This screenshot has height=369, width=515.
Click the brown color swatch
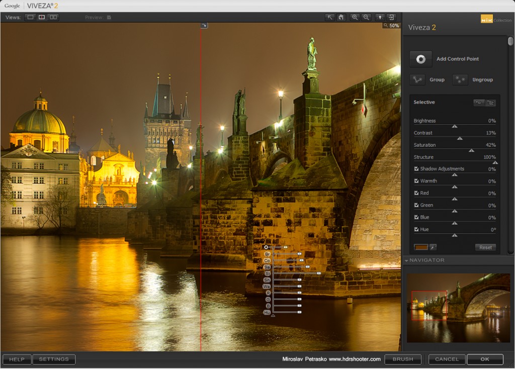point(421,247)
